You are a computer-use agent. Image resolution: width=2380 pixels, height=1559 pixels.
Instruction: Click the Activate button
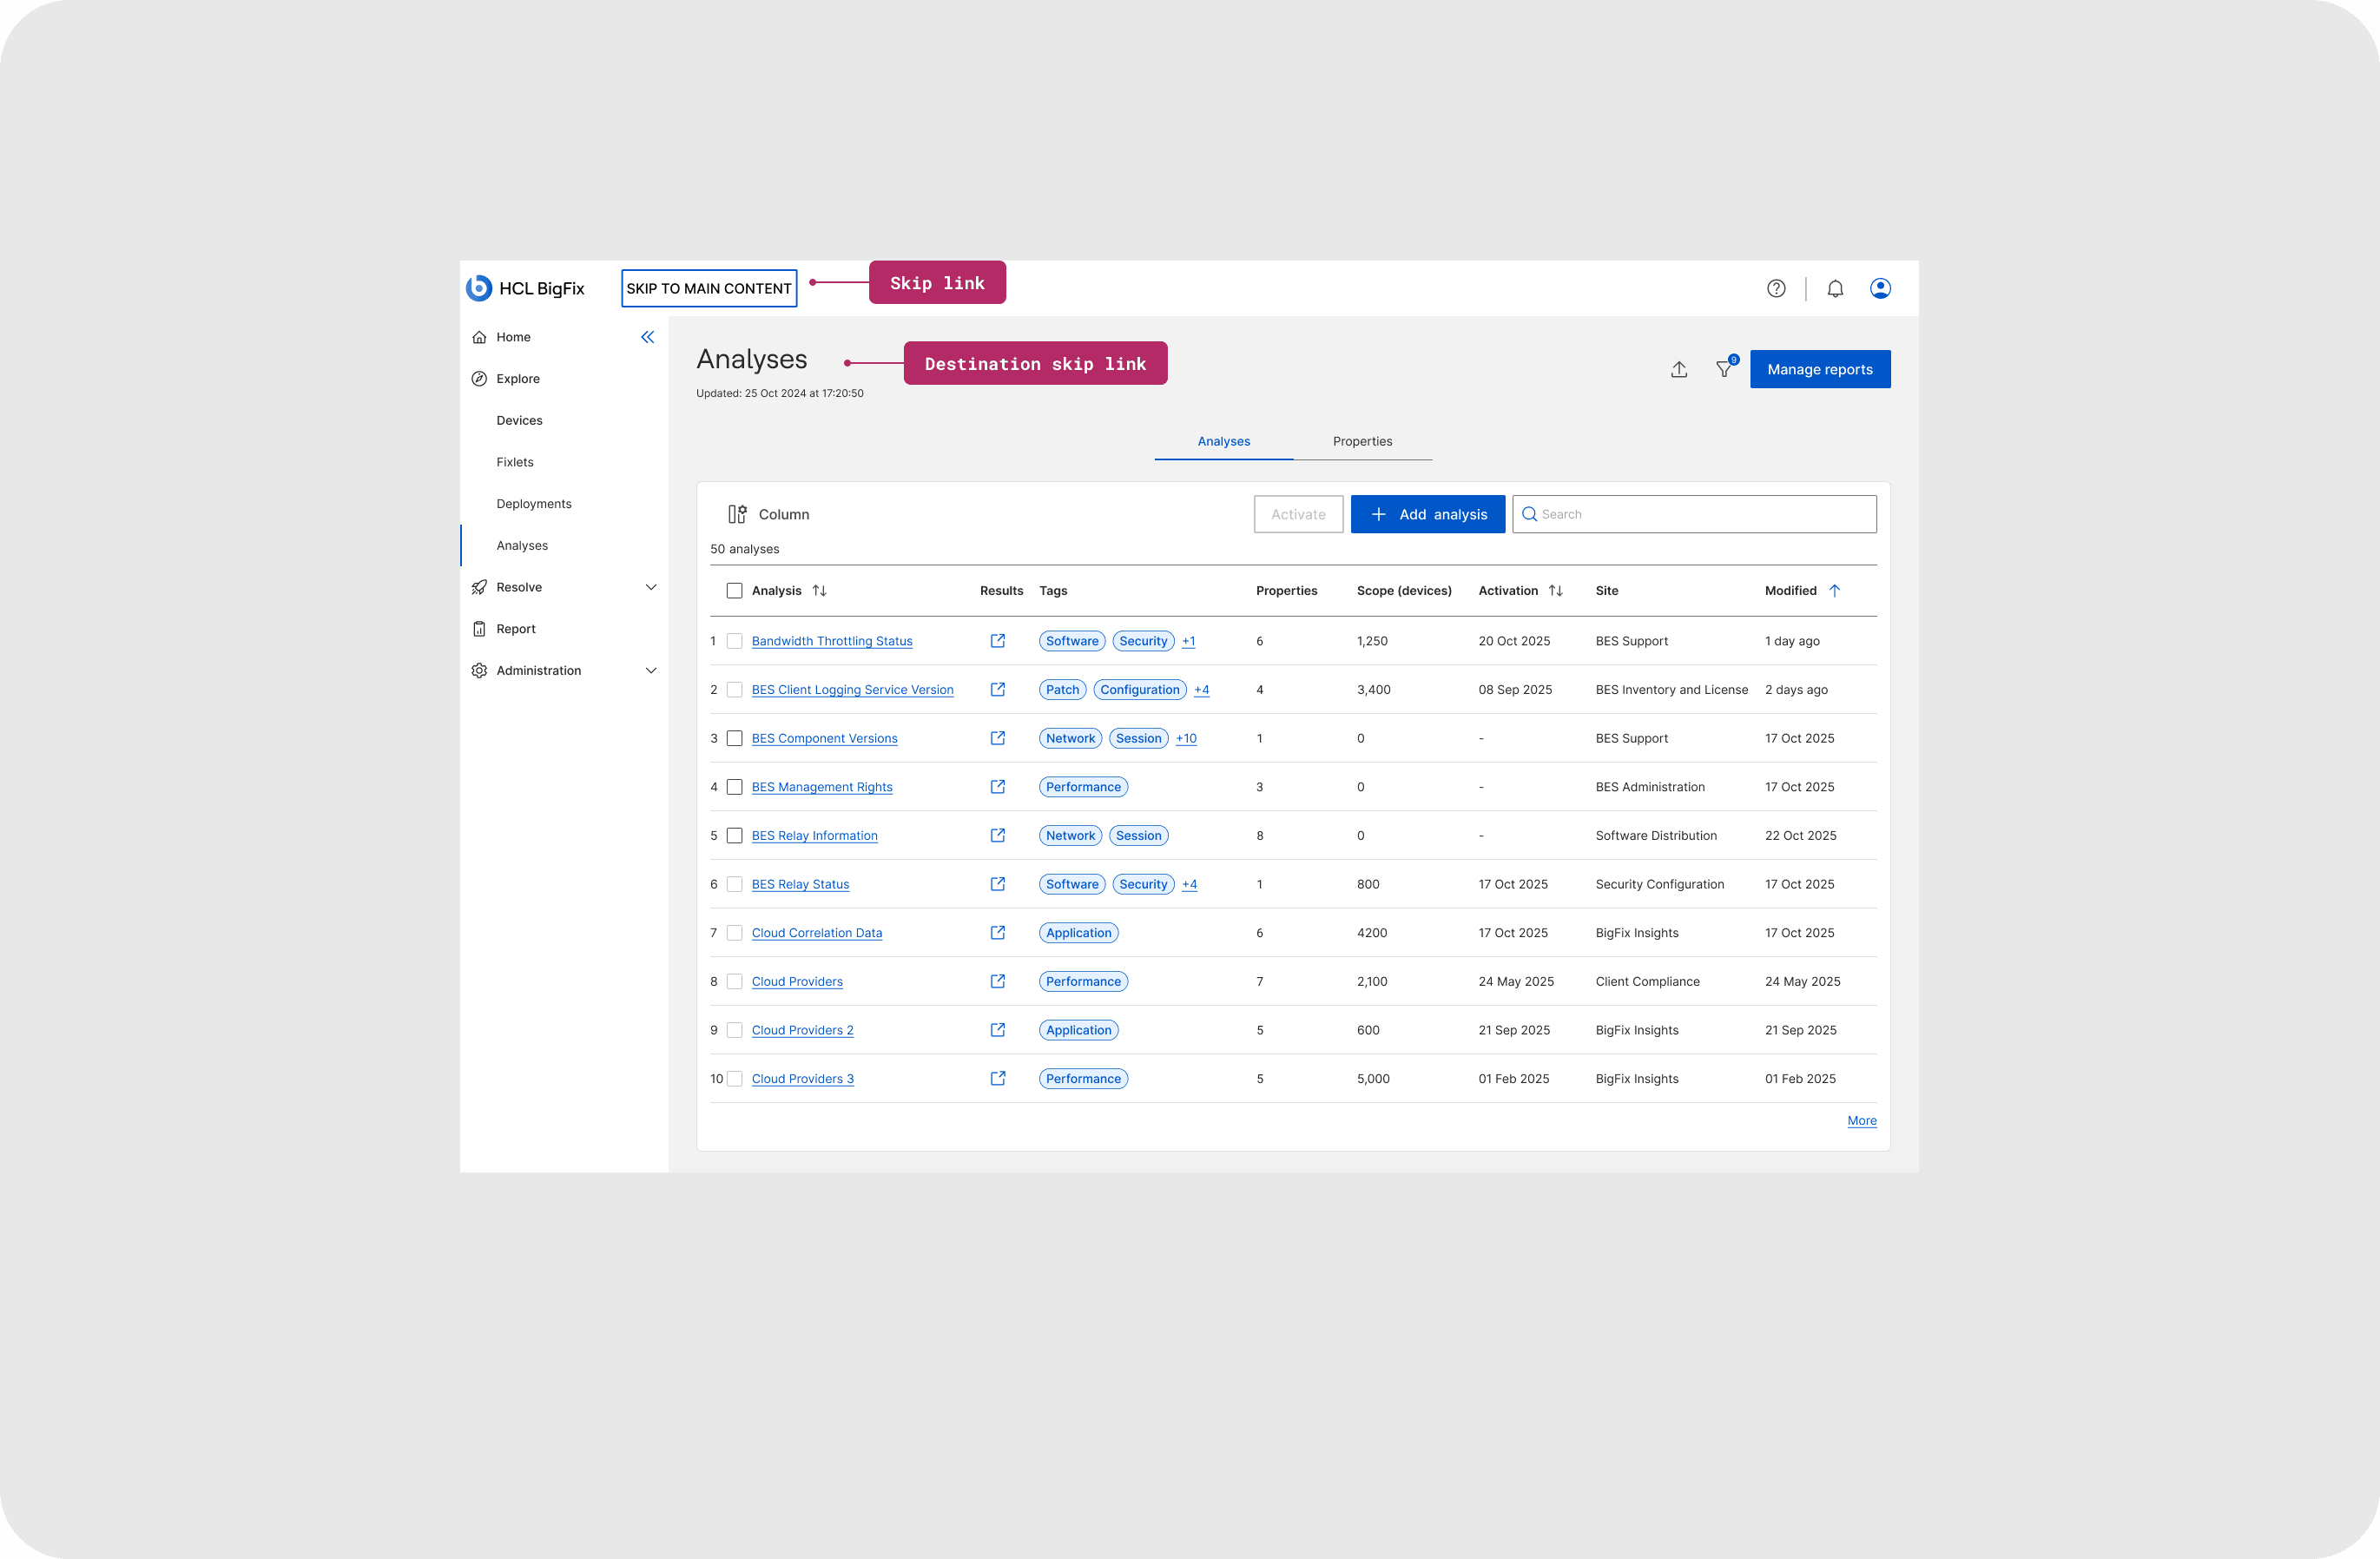1298,514
